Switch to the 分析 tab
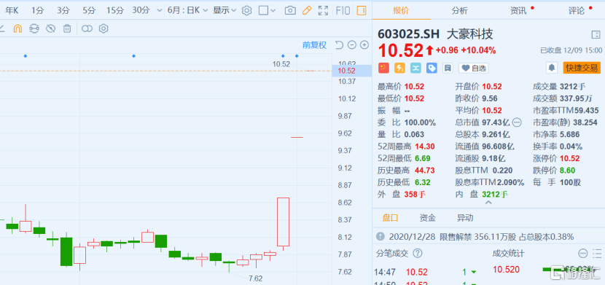Screen dimensions: 605x285 (x=459, y=11)
